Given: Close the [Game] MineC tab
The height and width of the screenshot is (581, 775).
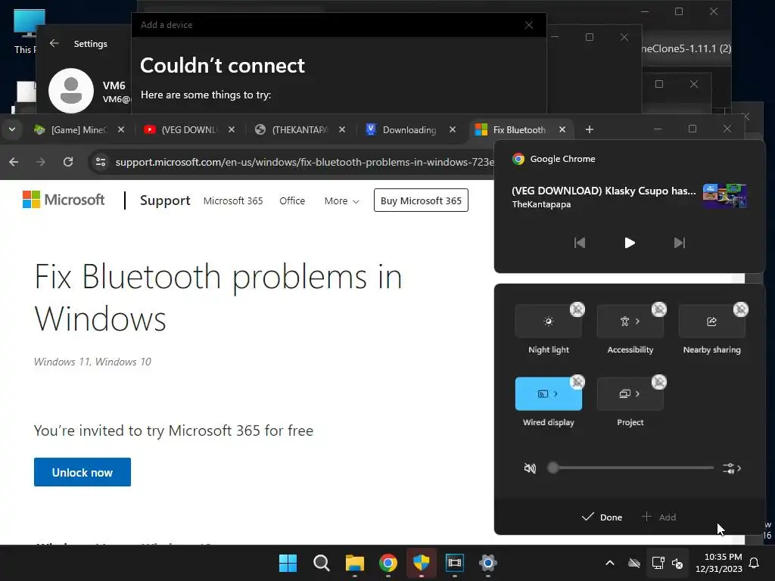Looking at the screenshot, I should (x=121, y=129).
